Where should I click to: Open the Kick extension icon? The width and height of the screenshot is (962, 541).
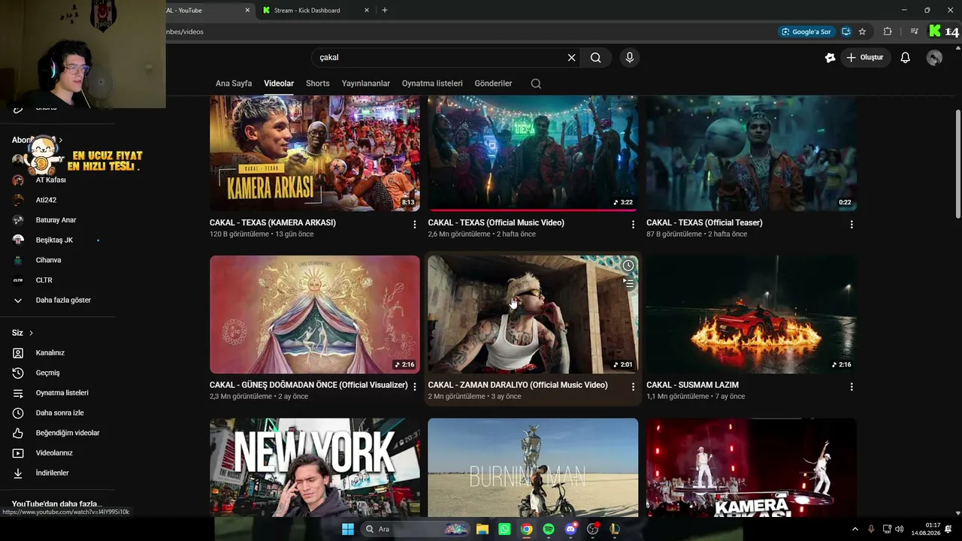coord(934,32)
